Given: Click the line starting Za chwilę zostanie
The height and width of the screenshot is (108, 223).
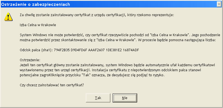Looking at the screenshot, I should (97, 15).
